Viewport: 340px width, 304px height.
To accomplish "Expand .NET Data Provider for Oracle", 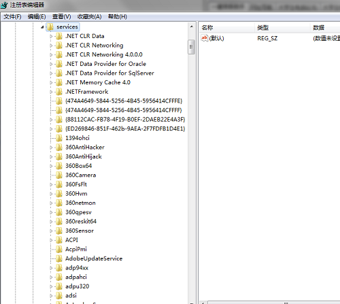I will [x=51, y=64].
